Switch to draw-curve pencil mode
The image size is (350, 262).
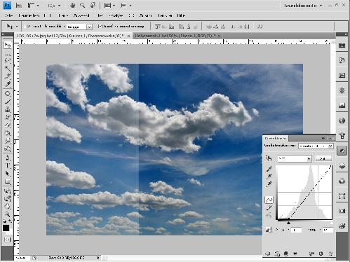269,207
